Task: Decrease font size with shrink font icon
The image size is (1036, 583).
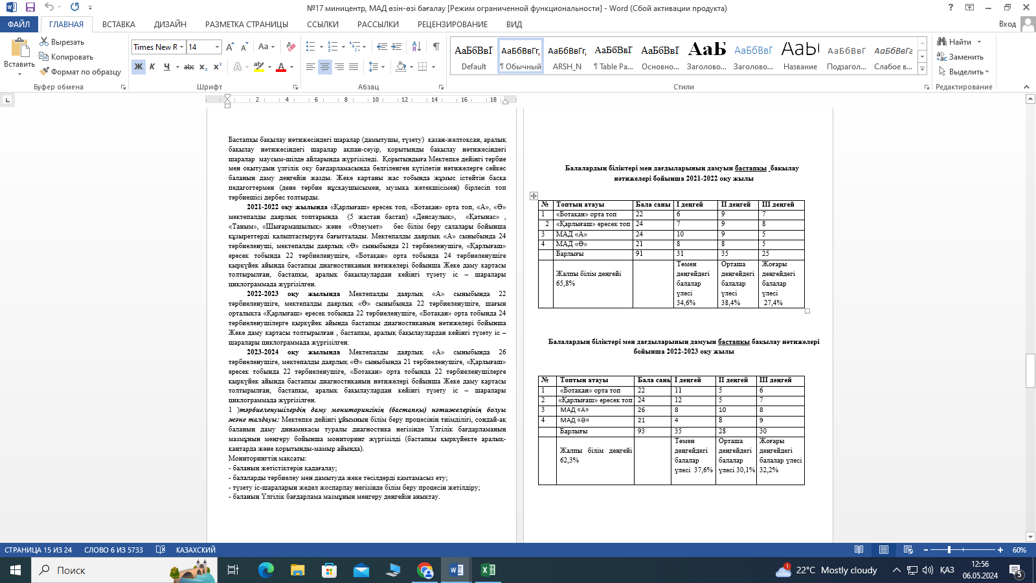Action: click(244, 47)
